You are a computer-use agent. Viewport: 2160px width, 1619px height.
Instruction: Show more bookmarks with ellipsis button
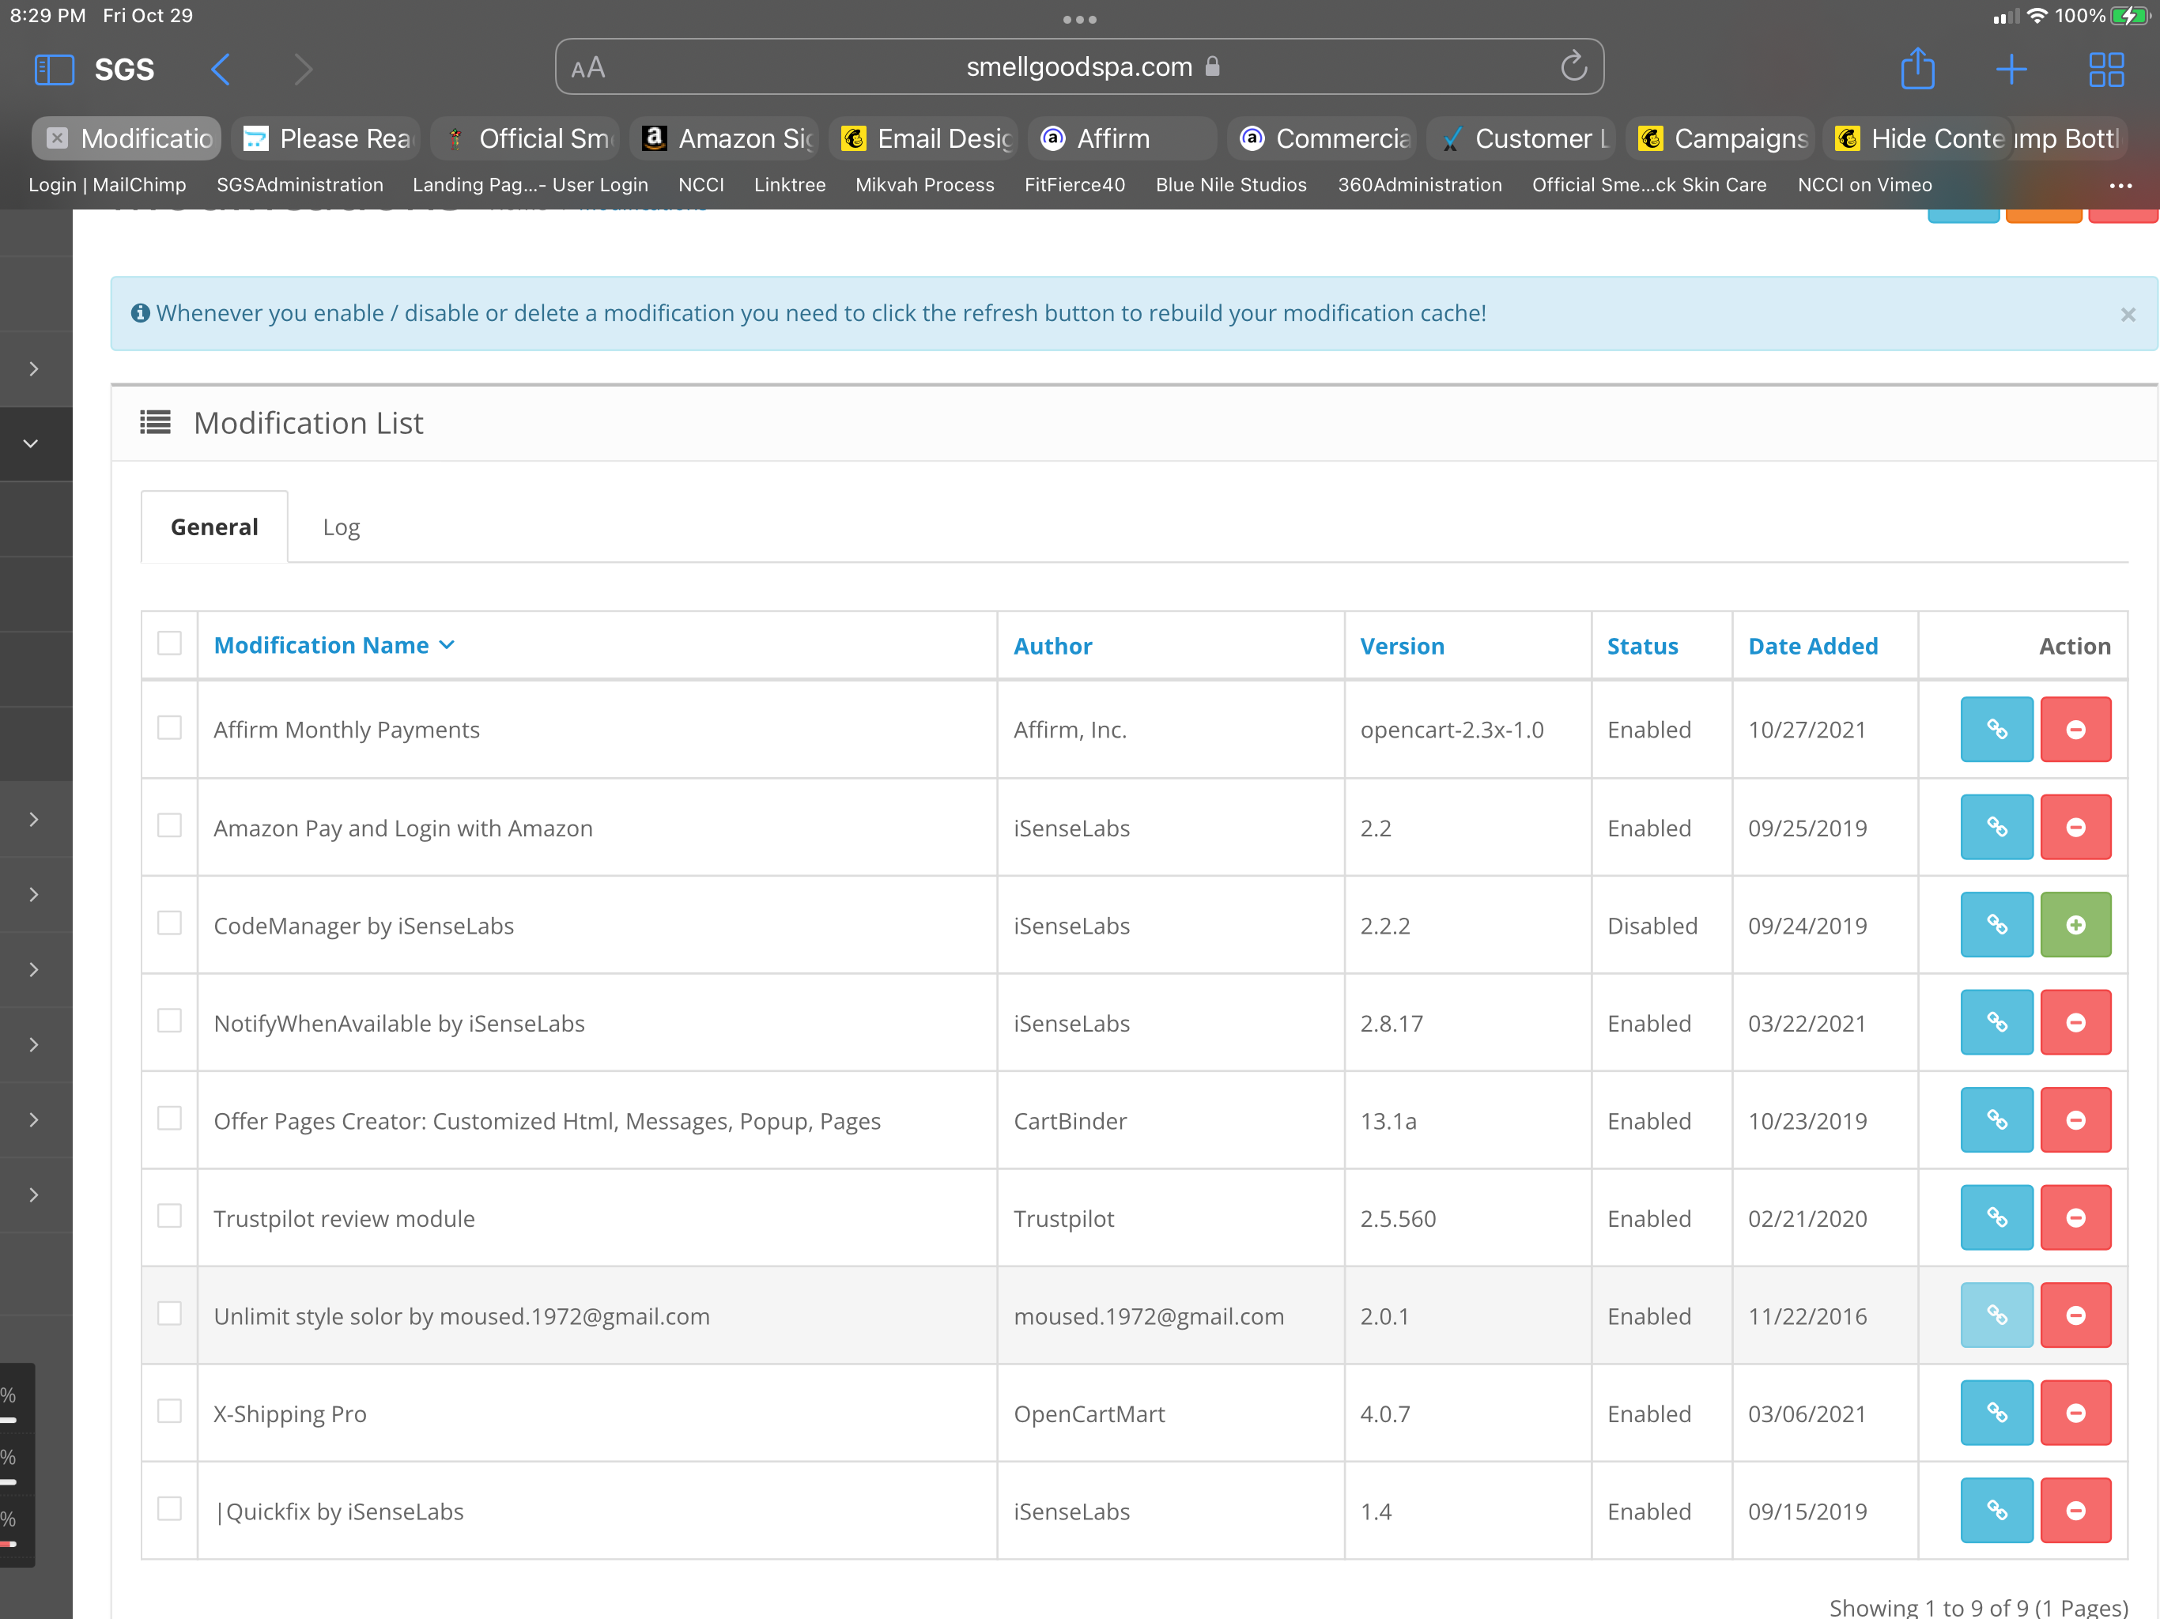tap(2120, 184)
